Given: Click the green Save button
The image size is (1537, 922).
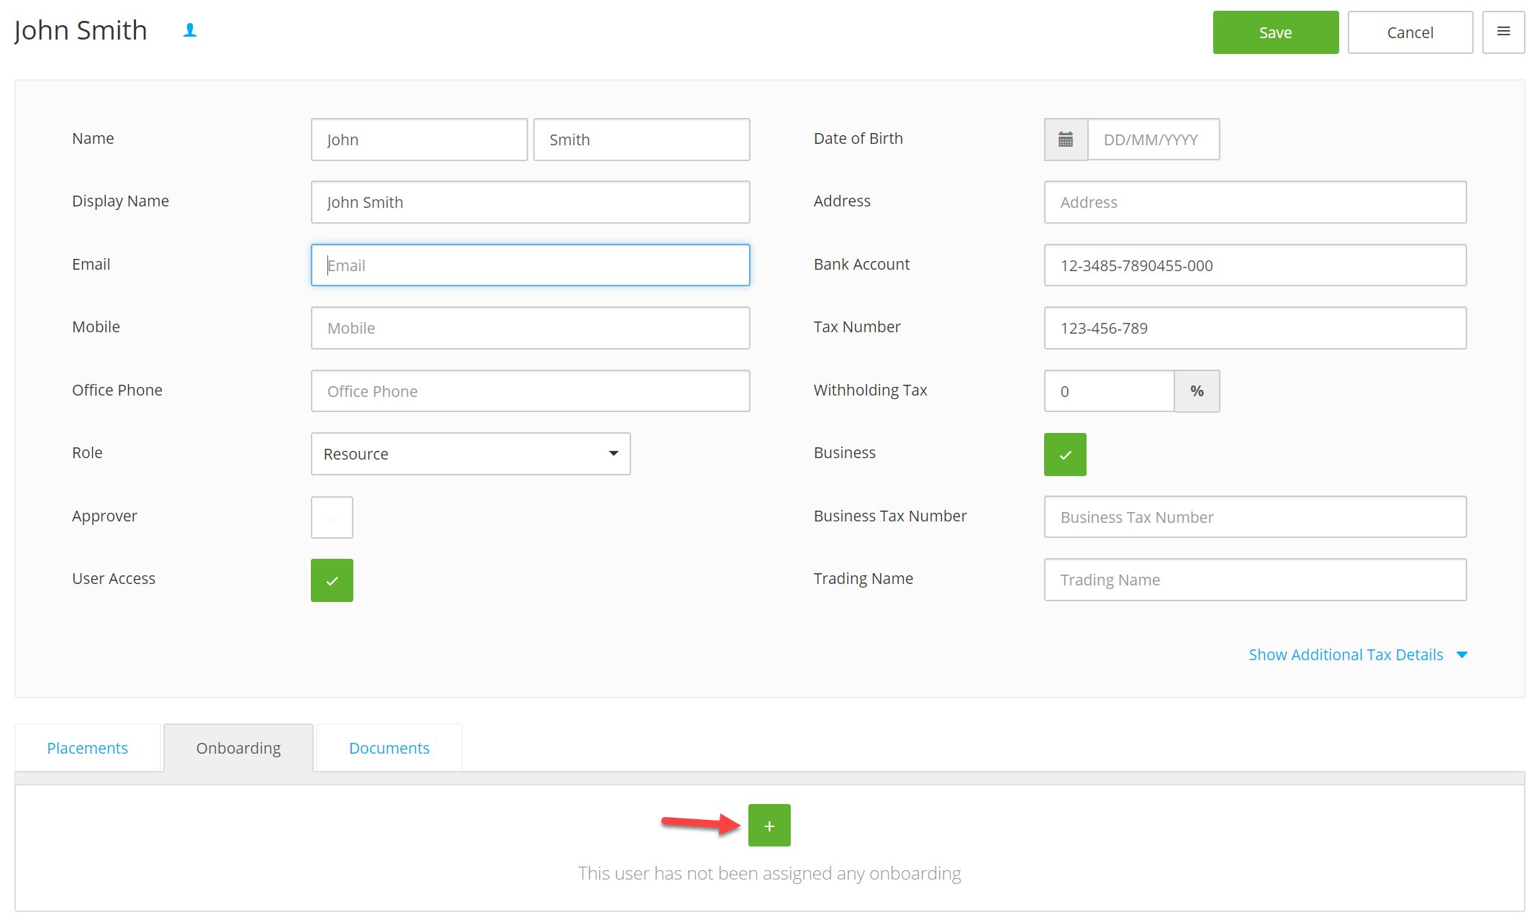Looking at the screenshot, I should click(x=1276, y=32).
